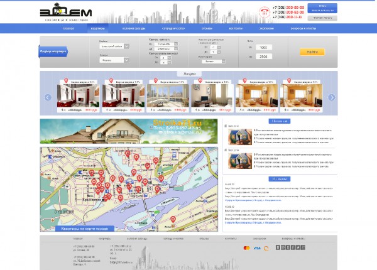Image resolution: width=377 pixels, height=270 pixels.
Task: Open the VK social icon in footer
Action: pos(278,247)
